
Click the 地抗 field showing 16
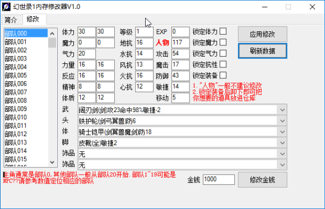point(144,43)
